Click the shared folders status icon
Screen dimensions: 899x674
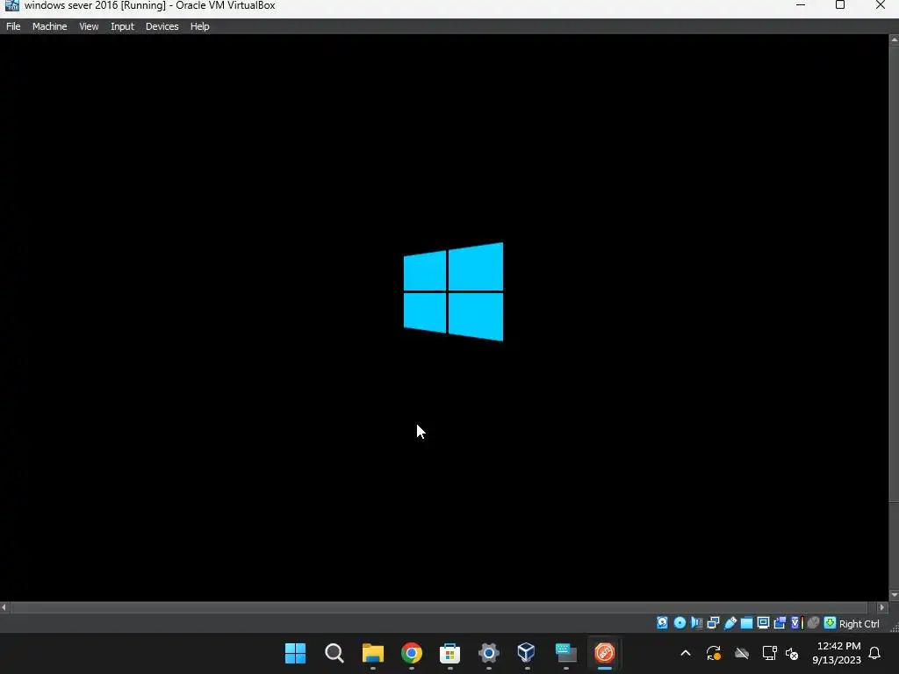[746, 623]
